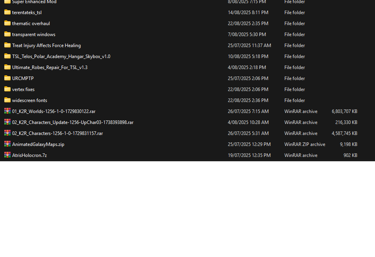
Task: Click the date 26/07/2025 7:15 AM
Action: (x=248, y=111)
